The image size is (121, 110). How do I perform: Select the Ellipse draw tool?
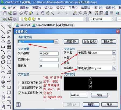pyautogui.click(x=3, y=72)
